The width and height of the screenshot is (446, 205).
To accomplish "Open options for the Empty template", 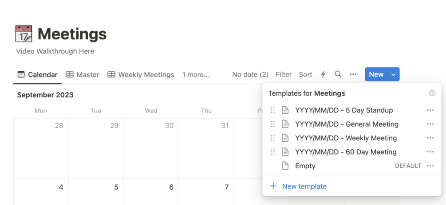I will 430,166.
